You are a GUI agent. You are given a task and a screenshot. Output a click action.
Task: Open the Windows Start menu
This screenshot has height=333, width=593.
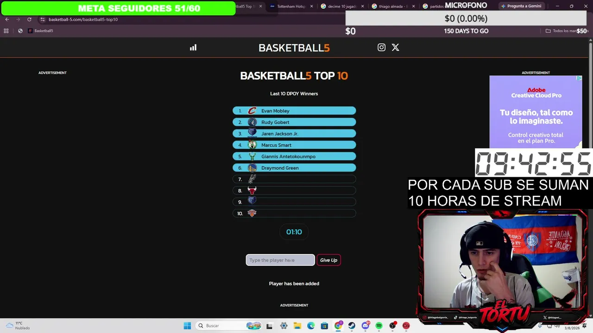(187, 326)
